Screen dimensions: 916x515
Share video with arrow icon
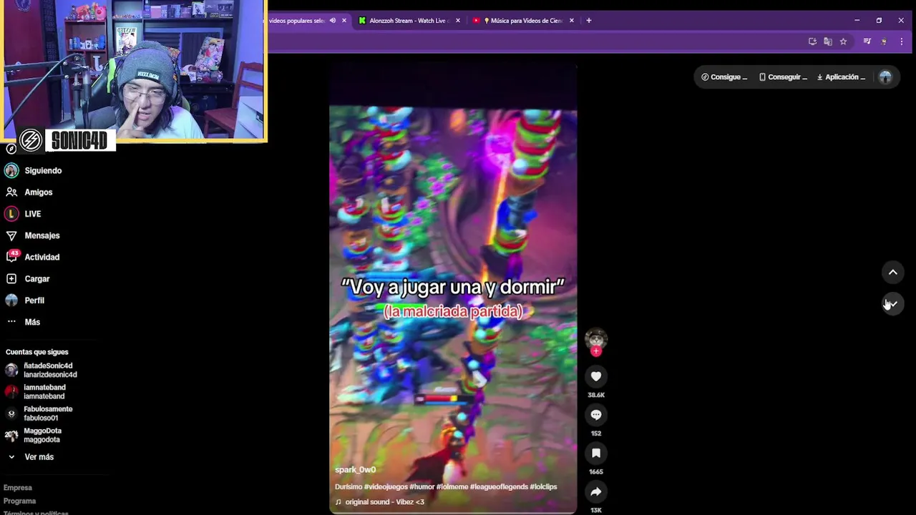pyautogui.click(x=596, y=491)
